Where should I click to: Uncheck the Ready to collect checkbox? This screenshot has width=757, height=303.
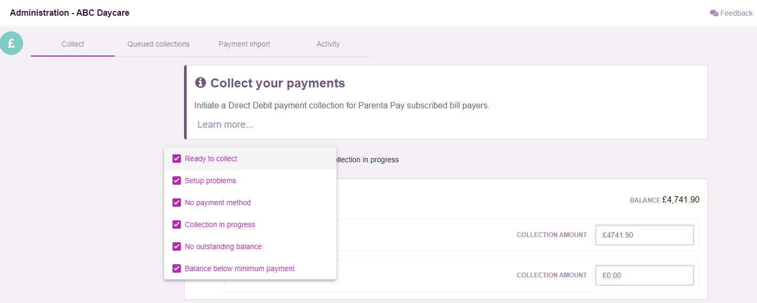coord(177,159)
